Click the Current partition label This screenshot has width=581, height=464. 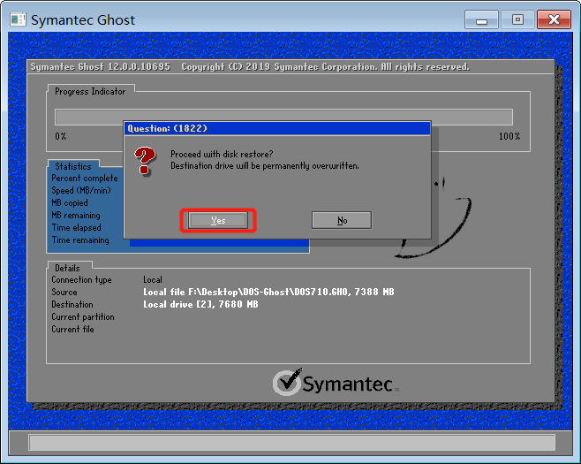pyautogui.click(x=83, y=316)
